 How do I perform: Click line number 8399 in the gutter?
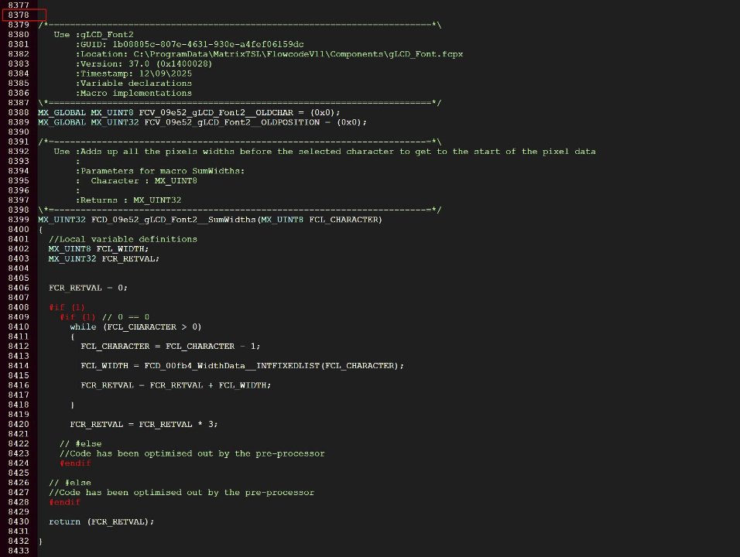pyautogui.click(x=19, y=220)
